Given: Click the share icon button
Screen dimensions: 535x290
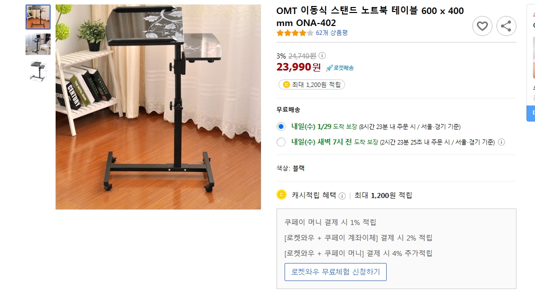Looking at the screenshot, I should (x=506, y=26).
